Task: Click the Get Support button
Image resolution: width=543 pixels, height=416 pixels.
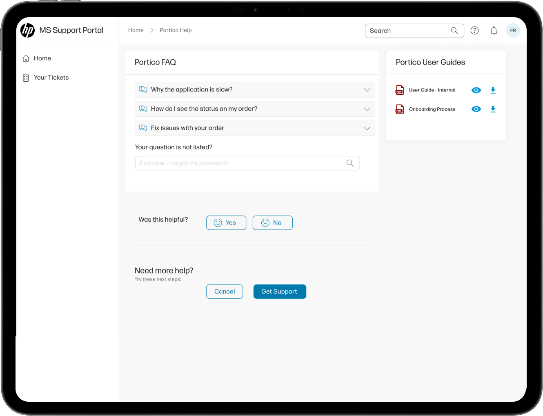Action: click(x=280, y=291)
